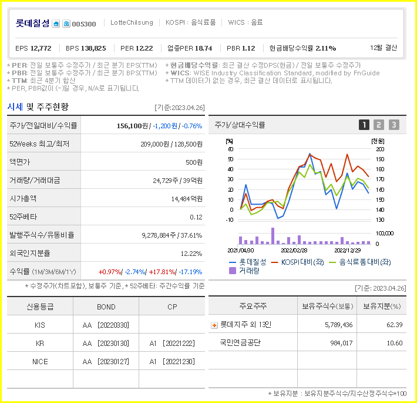
Task: Click the 1M return +0.97%
Action: pos(110,272)
